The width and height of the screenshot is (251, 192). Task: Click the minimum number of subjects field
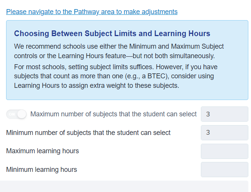224,133
